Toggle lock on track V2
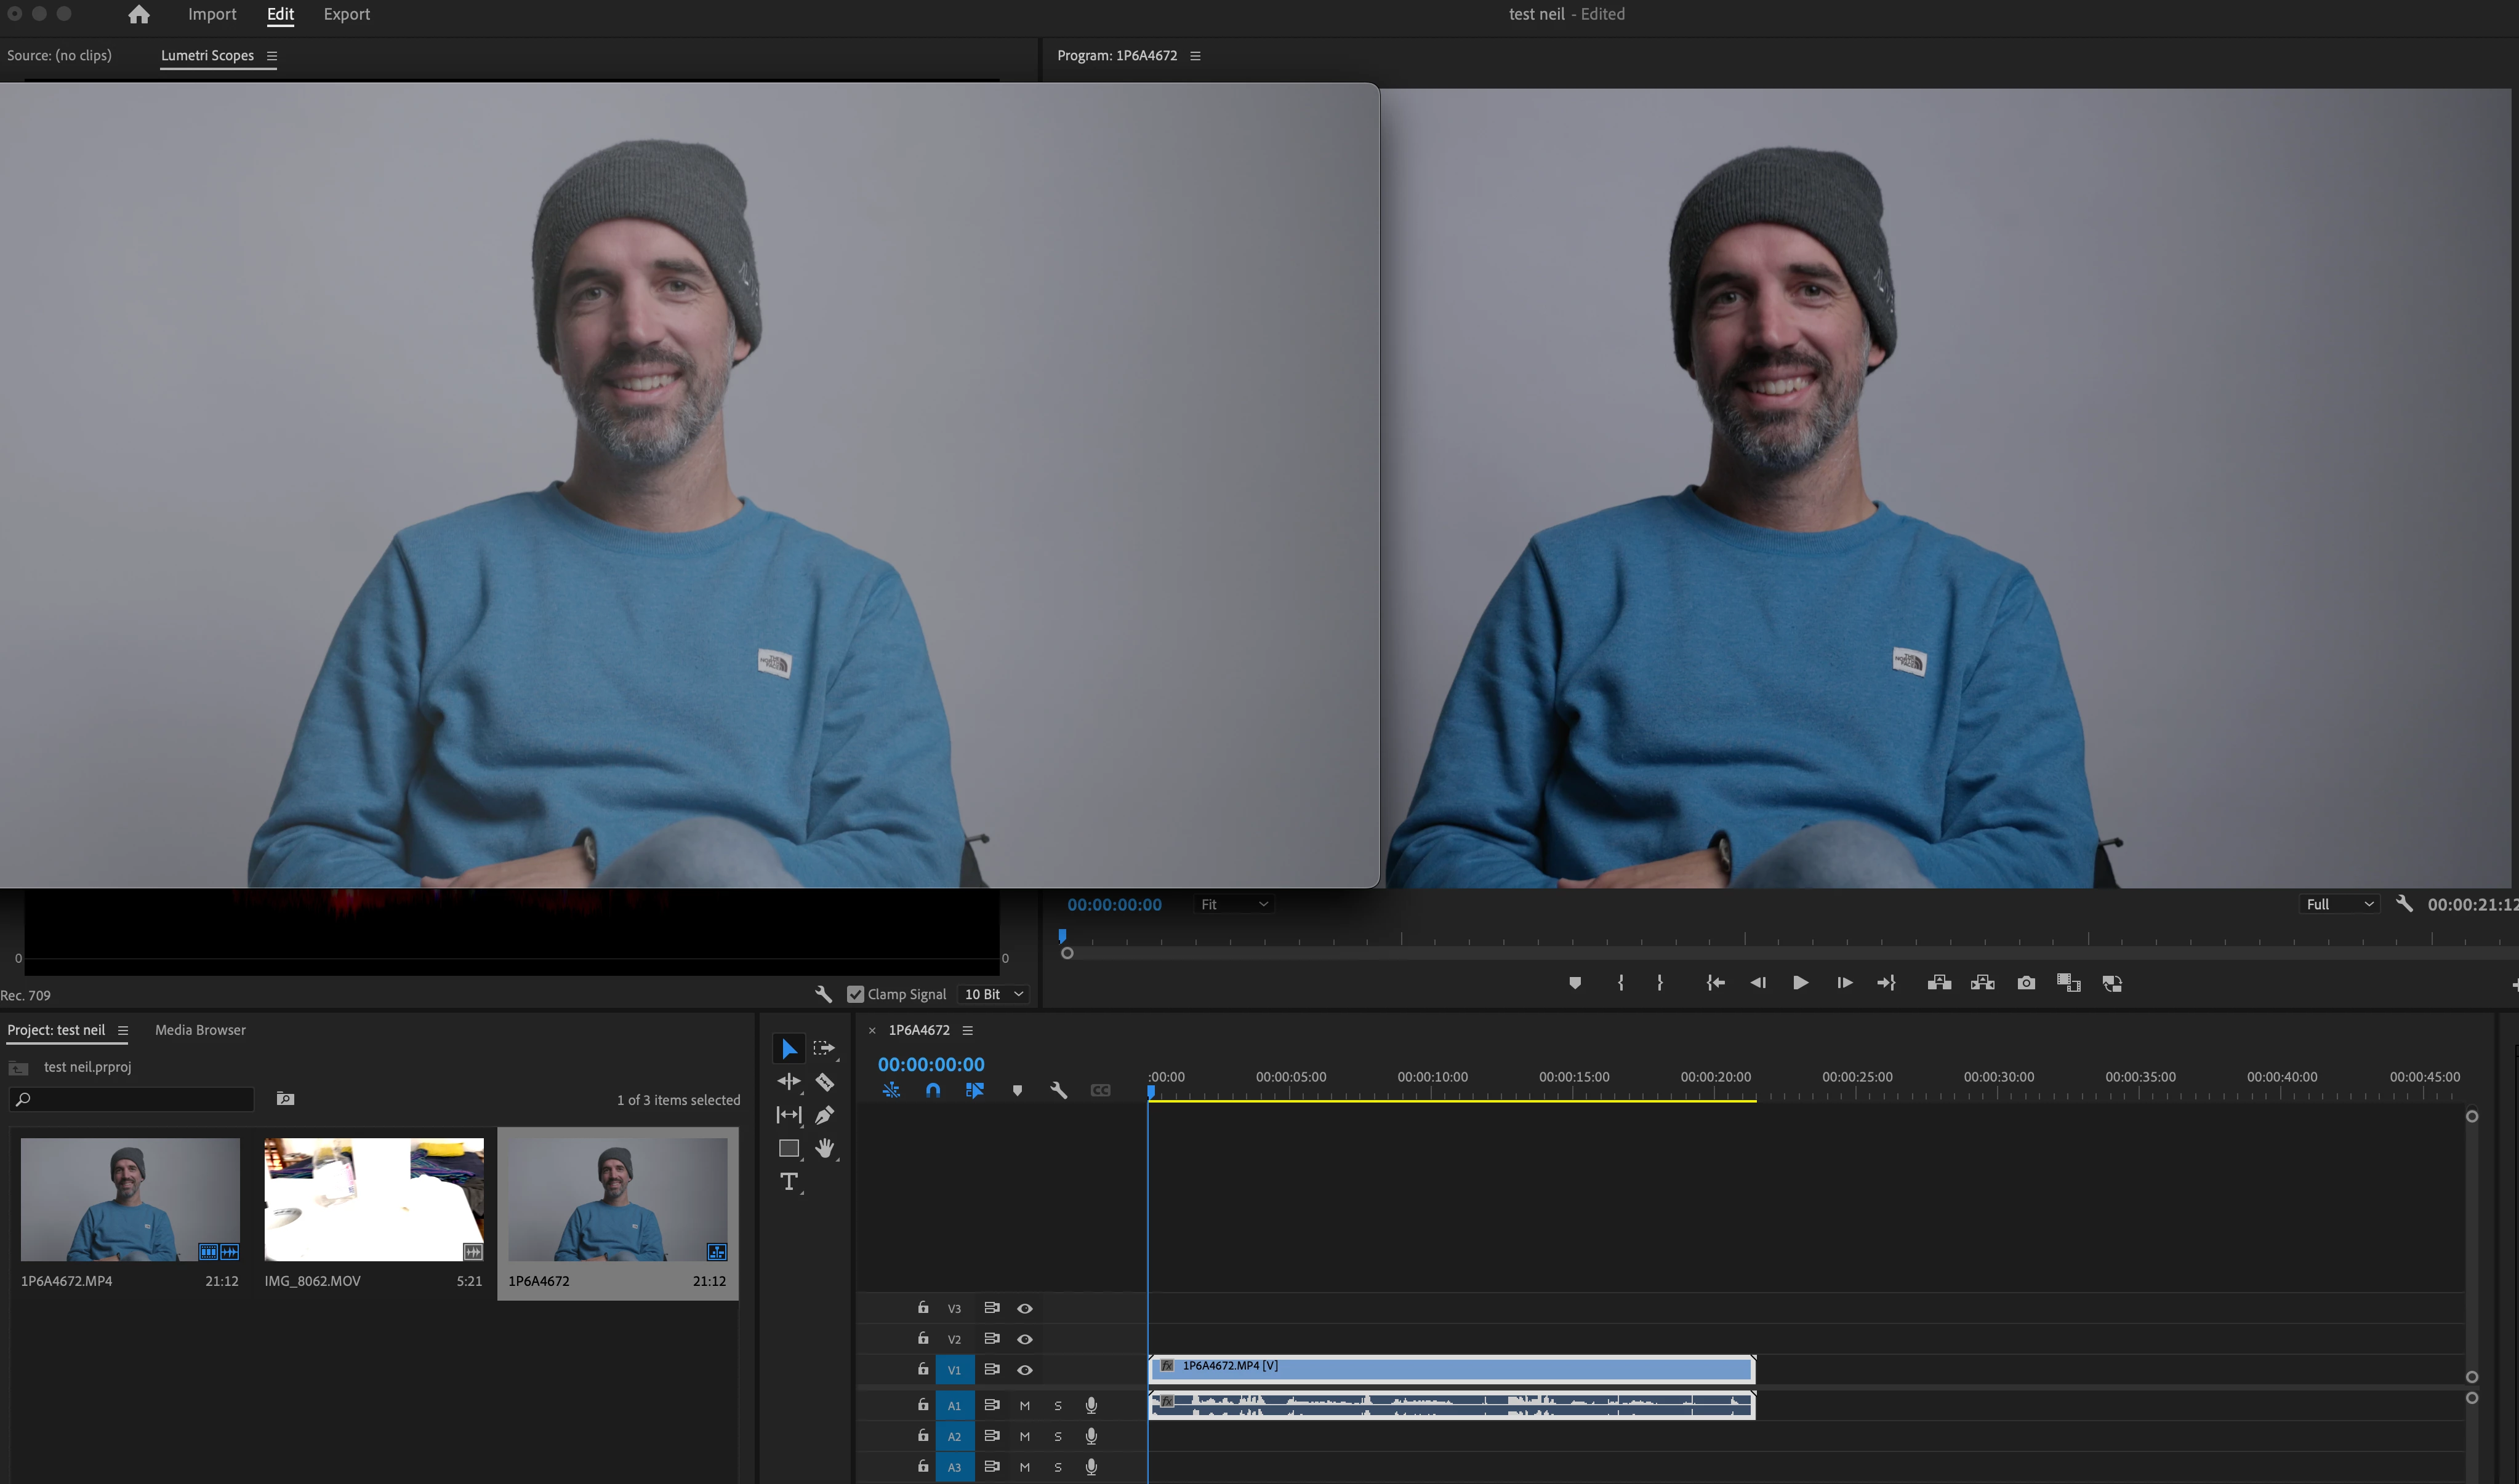The height and width of the screenshot is (1484, 2519). coord(922,1338)
